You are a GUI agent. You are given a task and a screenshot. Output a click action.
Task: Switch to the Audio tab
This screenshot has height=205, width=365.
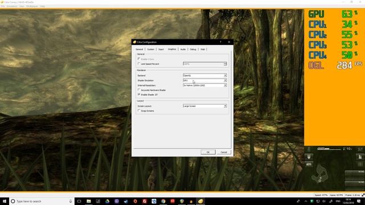(183, 50)
